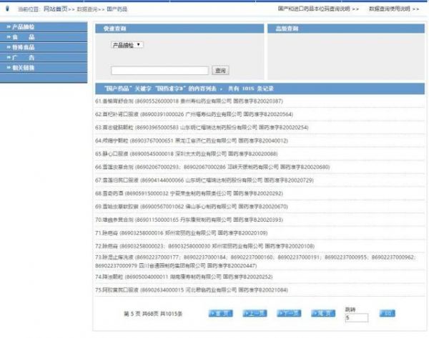Click the 第 5 页 共68页 page counter

tap(153, 314)
